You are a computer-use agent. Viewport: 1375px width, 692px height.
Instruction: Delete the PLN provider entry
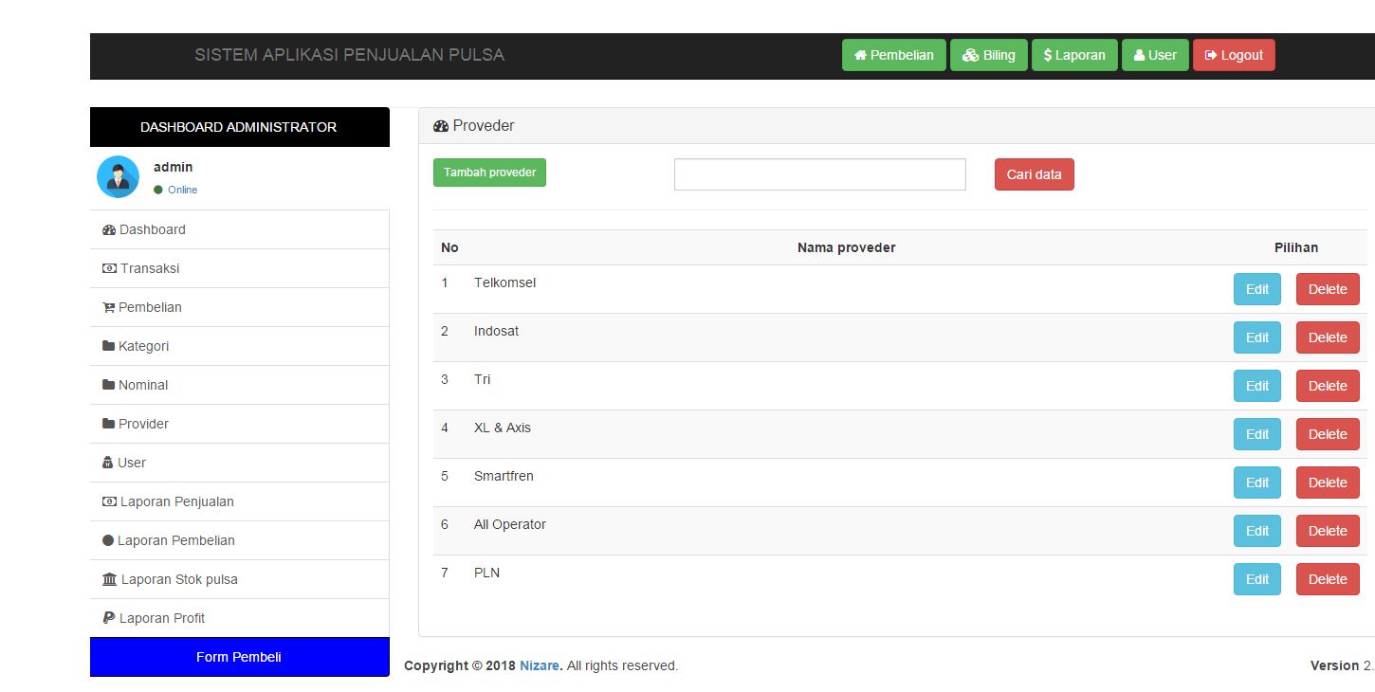point(1327,579)
